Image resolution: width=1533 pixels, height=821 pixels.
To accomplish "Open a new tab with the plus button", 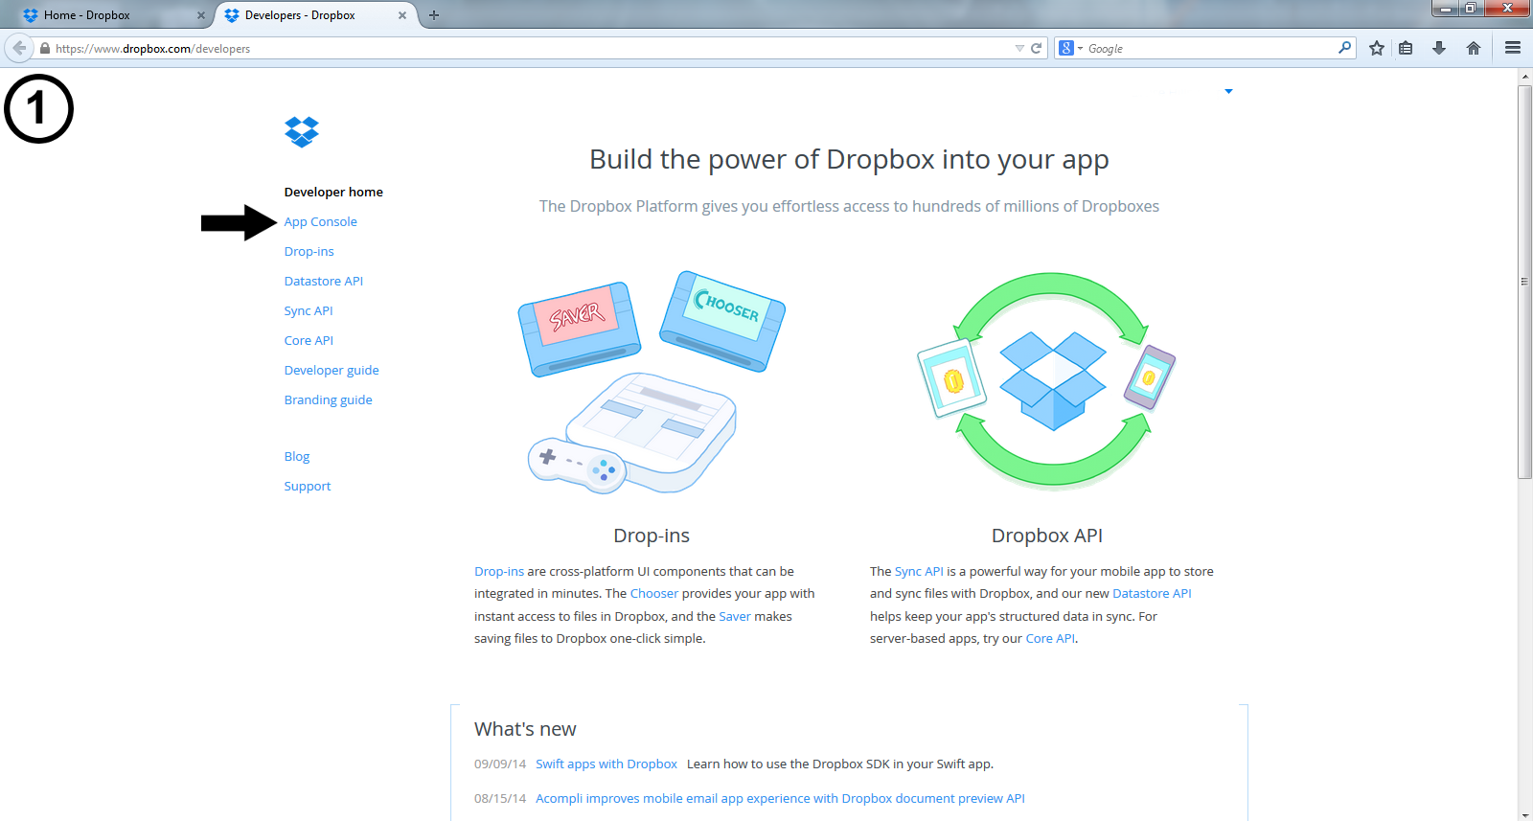I will point(434,15).
